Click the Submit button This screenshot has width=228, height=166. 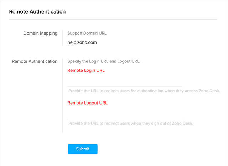[x=83, y=149]
